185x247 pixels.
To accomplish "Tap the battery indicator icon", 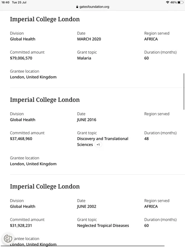I will pyautogui.click(x=180, y=3).
